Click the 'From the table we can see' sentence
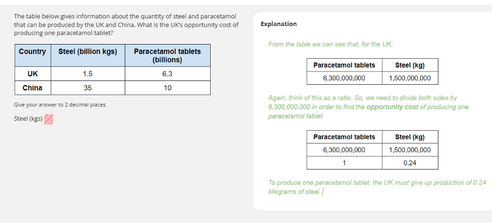The height and width of the screenshot is (223, 492). pos(330,44)
